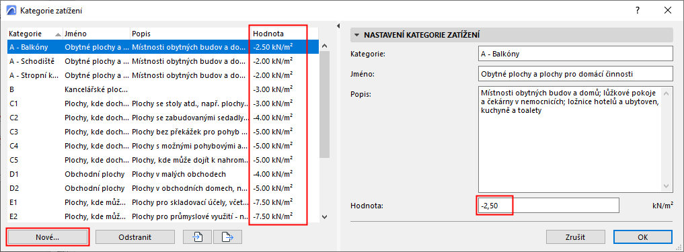Open the help question mark button
Image resolution: width=684 pixels, height=252 pixels.
[x=638, y=11]
